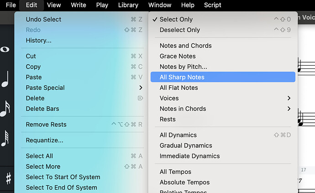Image resolution: width=315 pixels, height=193 pixels.
Task: Choose All Sharp Notes filter
Action: point(182,77)
